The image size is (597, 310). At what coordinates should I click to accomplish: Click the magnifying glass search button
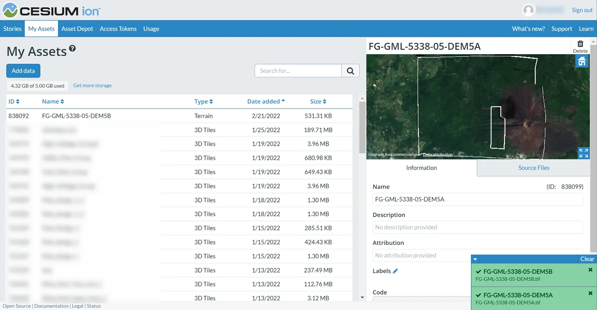350,71
